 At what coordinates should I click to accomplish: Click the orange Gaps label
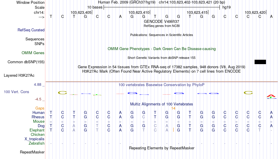click(40, 108)
